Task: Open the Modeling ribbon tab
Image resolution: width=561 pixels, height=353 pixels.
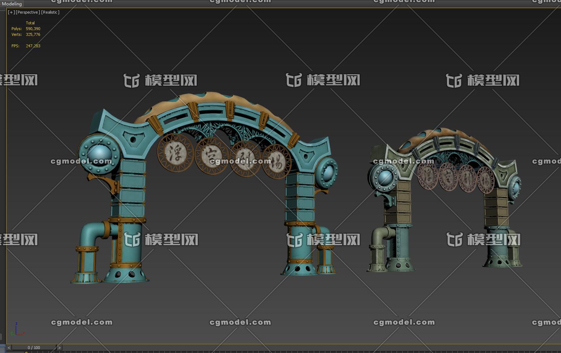Action: coord(12,4)
